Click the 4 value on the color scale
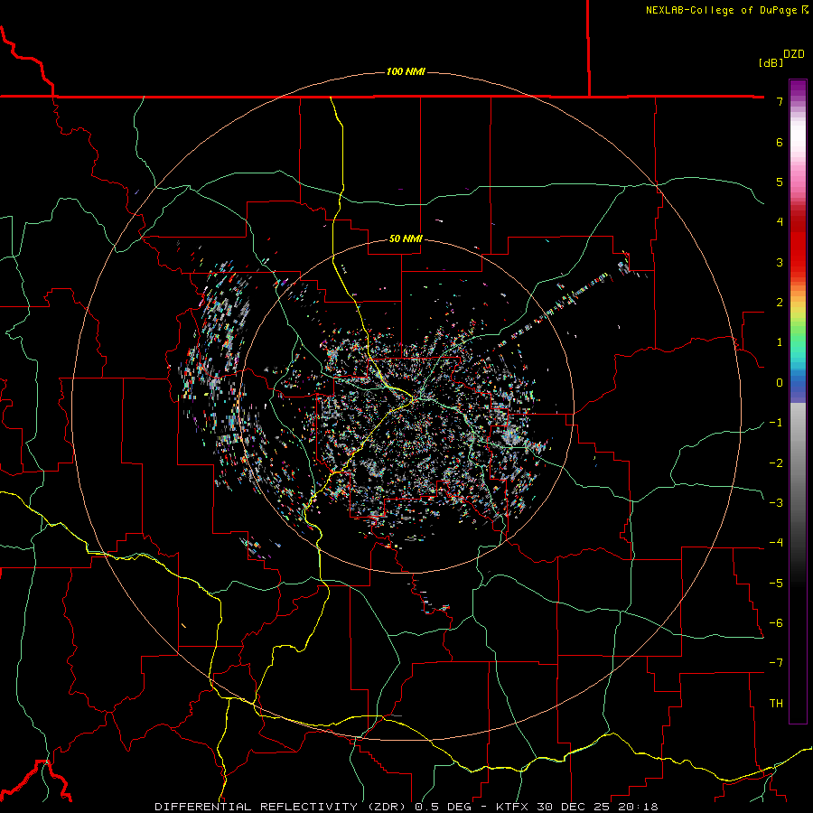This screenshot has width=813, height=813. click(x=780, y=222)
